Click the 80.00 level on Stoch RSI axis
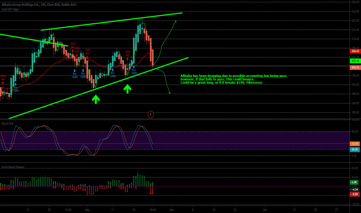 click(355, 132)
